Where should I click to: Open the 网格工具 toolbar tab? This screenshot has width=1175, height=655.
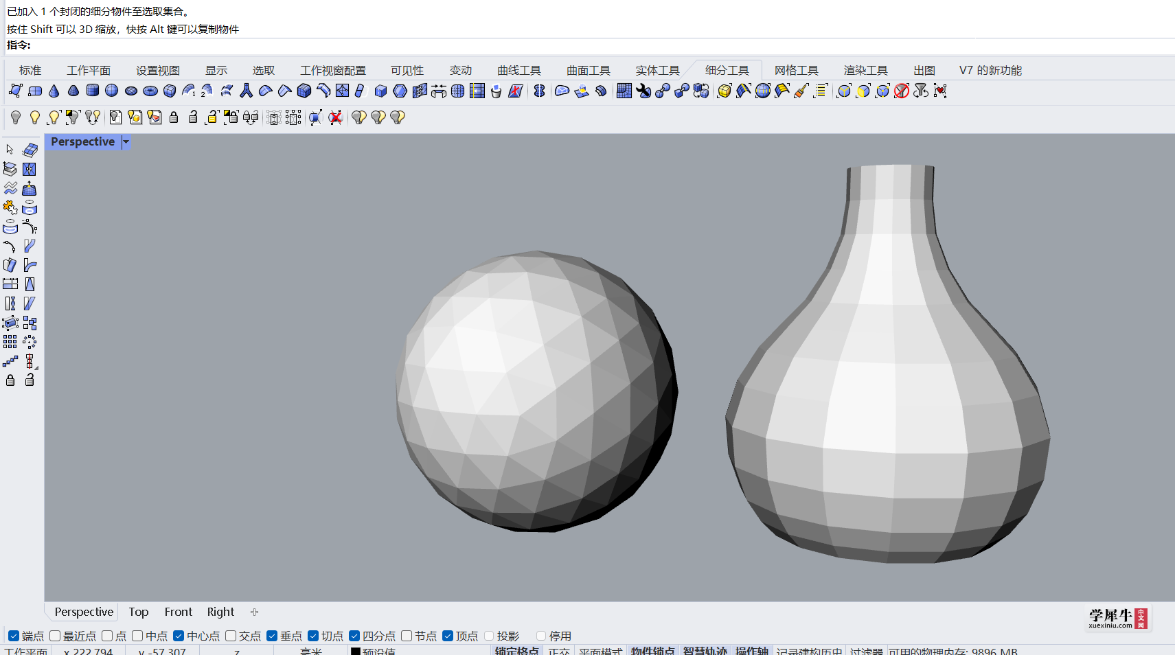tap(797, 70)
